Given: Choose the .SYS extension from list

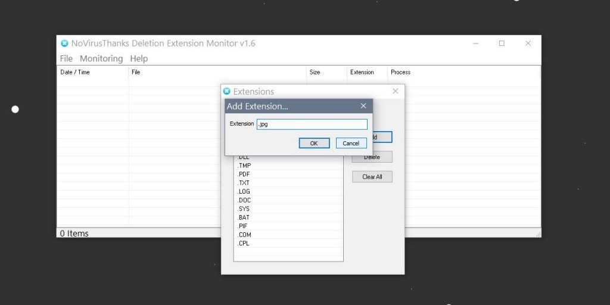Looking at the screenshot, I should click(244, 209).
